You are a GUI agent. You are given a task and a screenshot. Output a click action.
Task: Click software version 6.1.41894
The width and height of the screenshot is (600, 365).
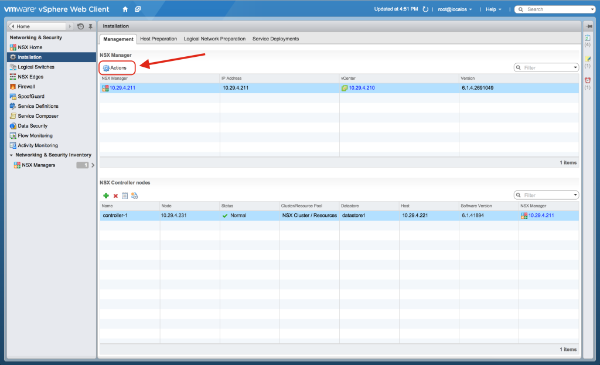pyautogui.click(x=473, y=216)
